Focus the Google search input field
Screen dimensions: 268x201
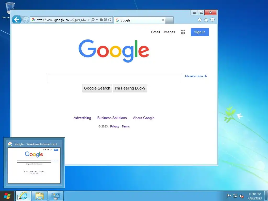[114, 78]
